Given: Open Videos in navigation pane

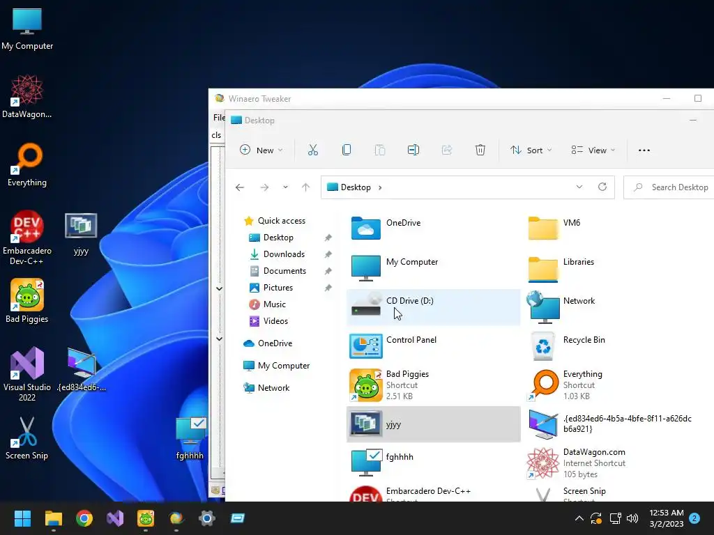Looking at the screenshot, I should click(275, 321).
